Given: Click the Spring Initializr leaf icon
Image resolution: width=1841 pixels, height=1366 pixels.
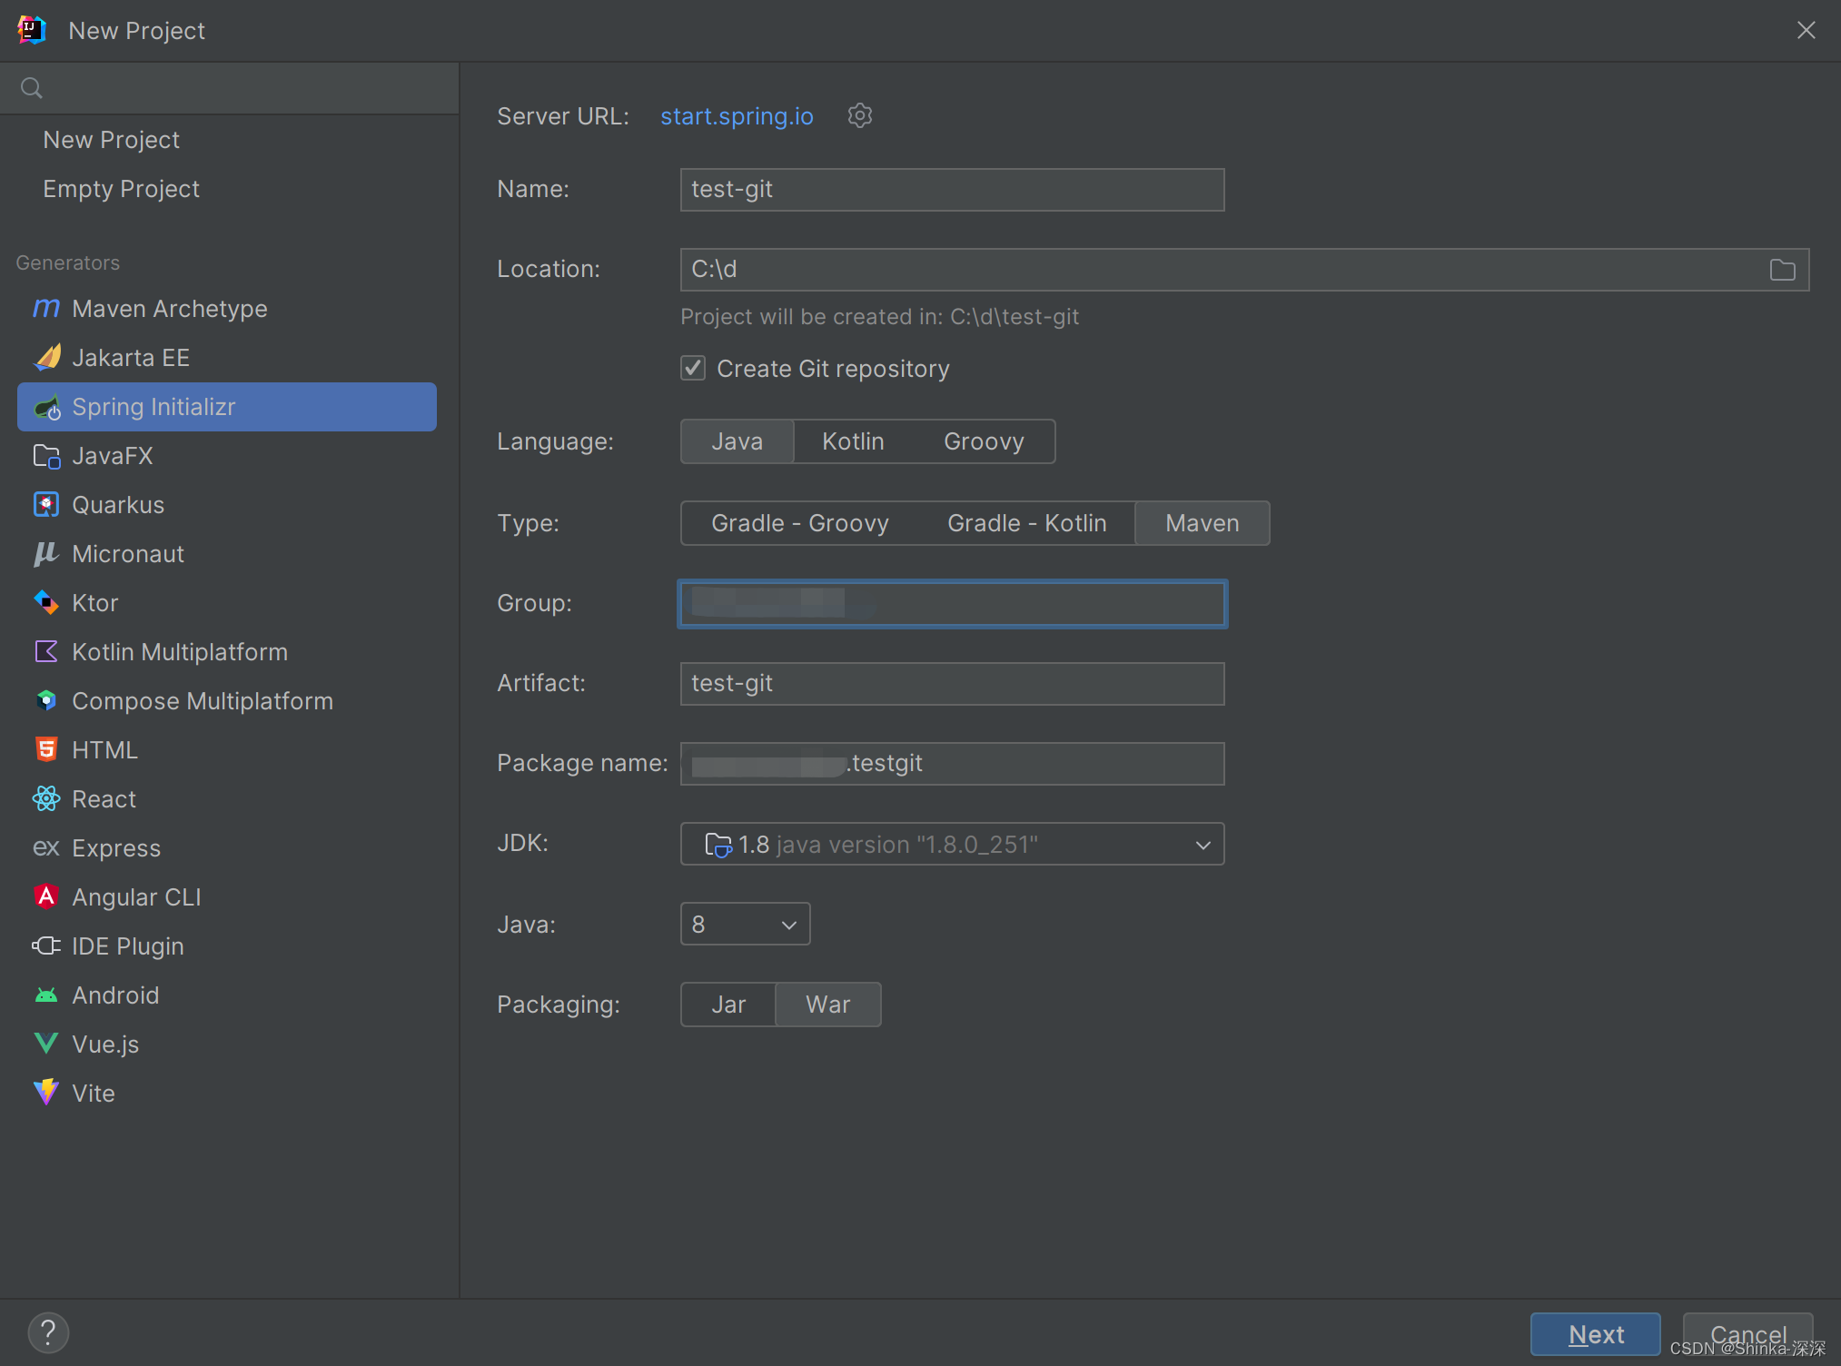Looking at the screenshot, I should [46, 408].
